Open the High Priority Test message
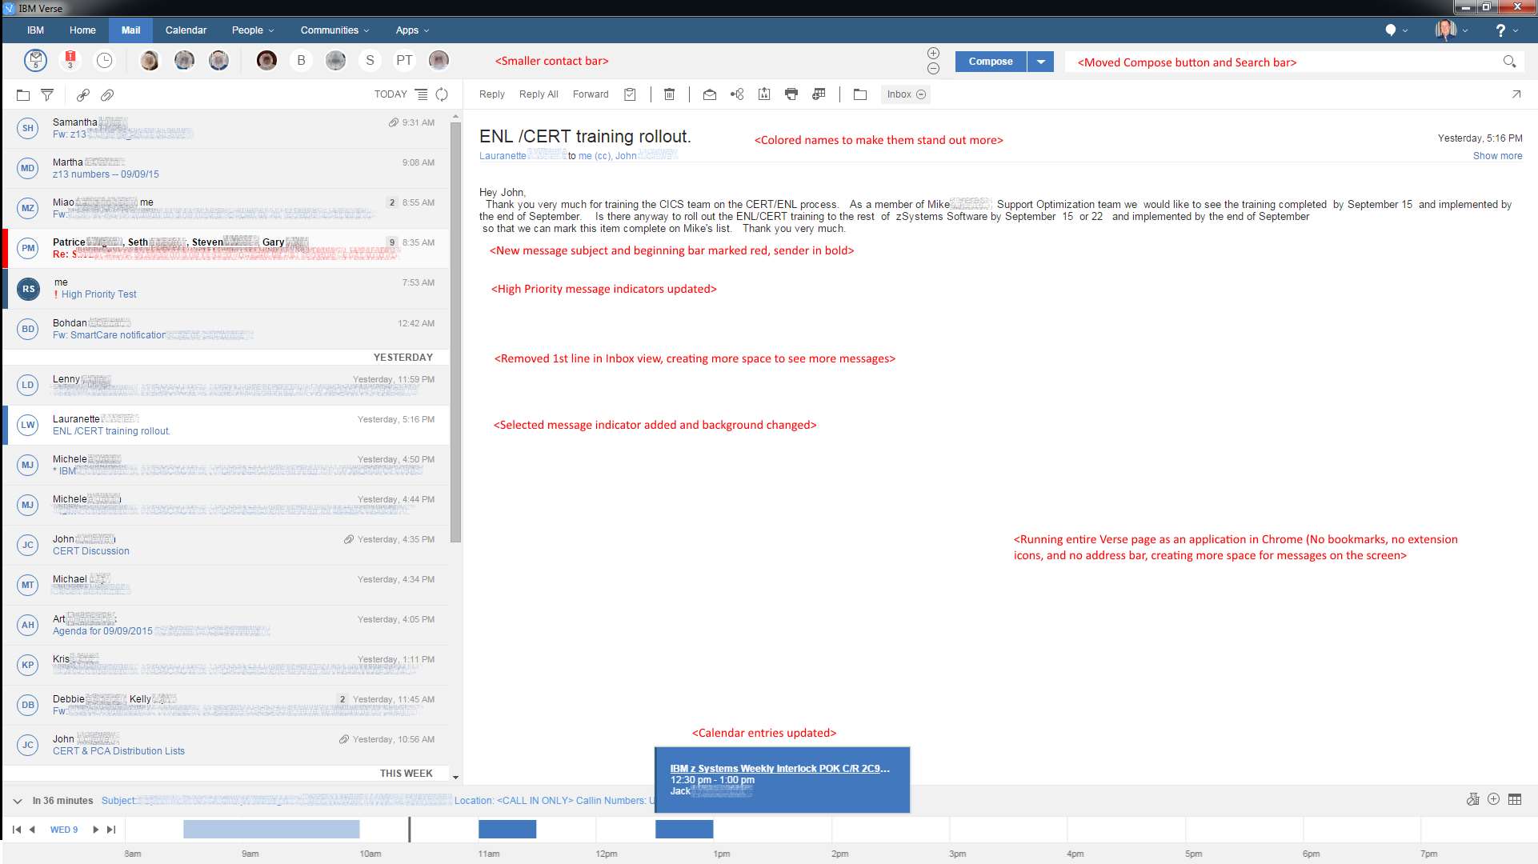 point(226,288)
